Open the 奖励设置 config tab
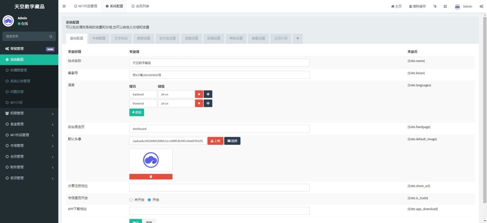Screen dimensions: 487x223 coord(191,38)
